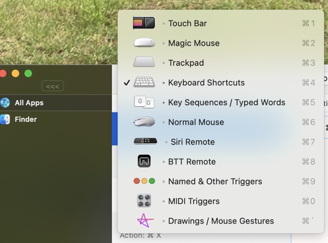Screen dimensions: 328x243
Task: Choose Normal Mouse entry
Action: click(x=221, y=122)
